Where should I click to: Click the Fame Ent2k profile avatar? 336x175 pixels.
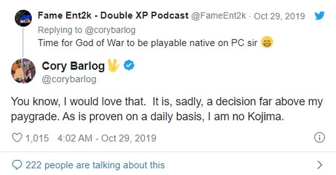click(23, 18)
